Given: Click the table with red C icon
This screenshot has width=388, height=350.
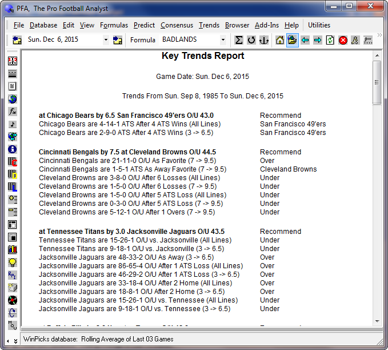Looking at the screenshot, I should tap(13, 162).
